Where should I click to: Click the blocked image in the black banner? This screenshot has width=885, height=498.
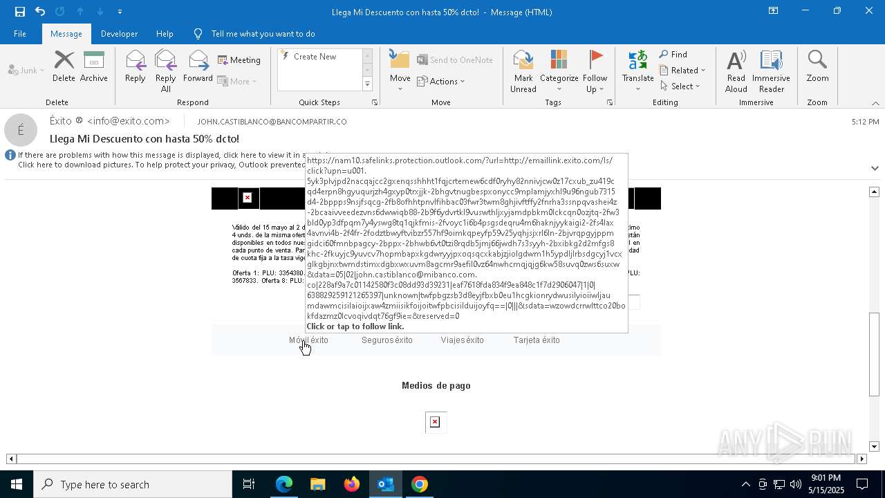248,198
